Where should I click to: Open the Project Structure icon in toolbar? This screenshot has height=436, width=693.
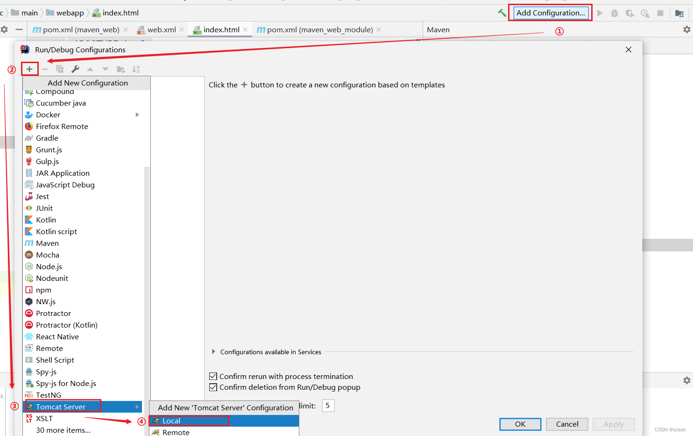679,13
